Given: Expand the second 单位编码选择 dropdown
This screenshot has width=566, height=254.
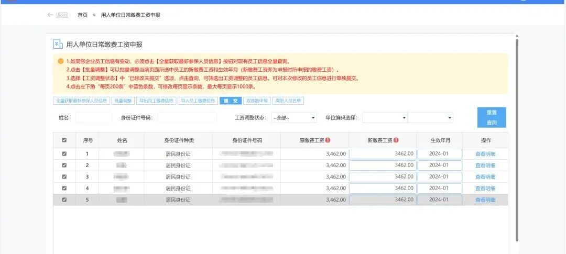Looking at the screenshot, I should coord(430,118).
